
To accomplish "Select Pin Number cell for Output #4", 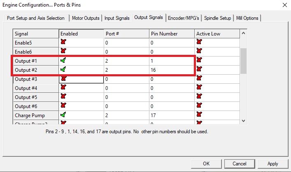I will click(x=172, y=88).
